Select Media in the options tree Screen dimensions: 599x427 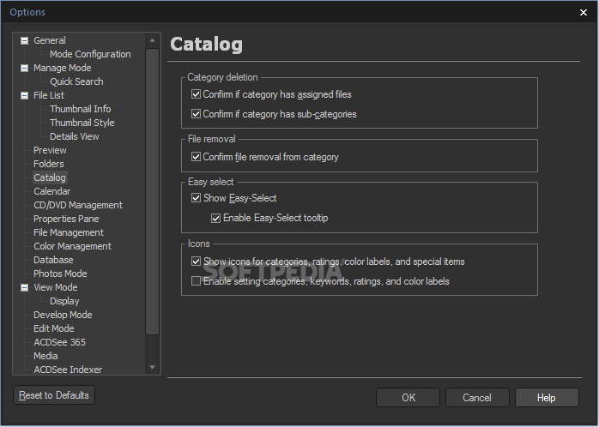45,356
